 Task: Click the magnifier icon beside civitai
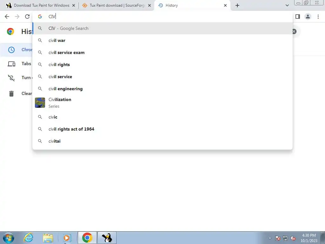point(40,141)
